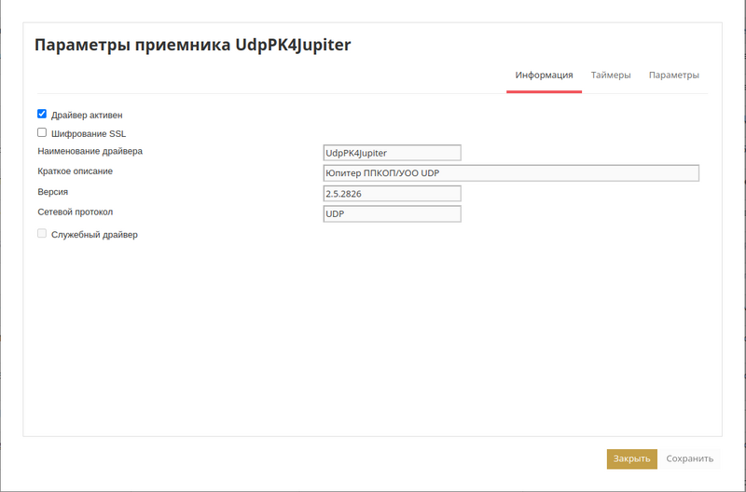Click the Служебный драйвер checkbox box
746x492 pixels.
coord(42,234)
